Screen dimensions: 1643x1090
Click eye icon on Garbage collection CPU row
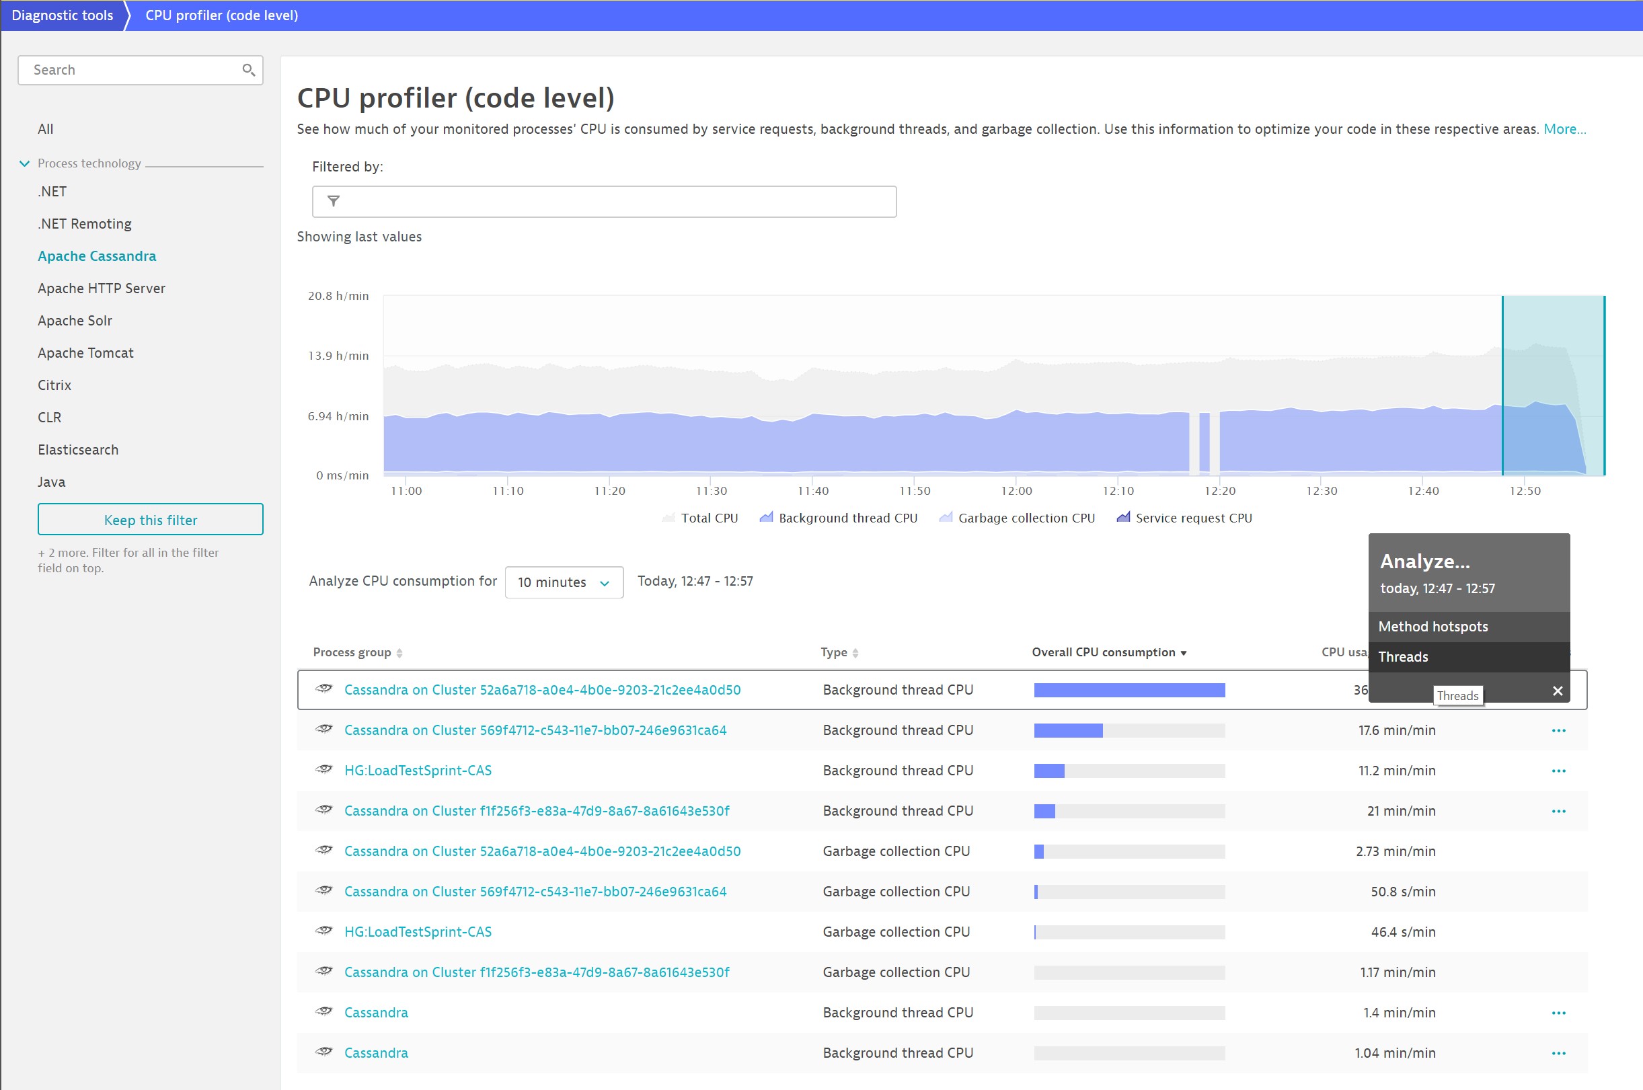point(325,851)
